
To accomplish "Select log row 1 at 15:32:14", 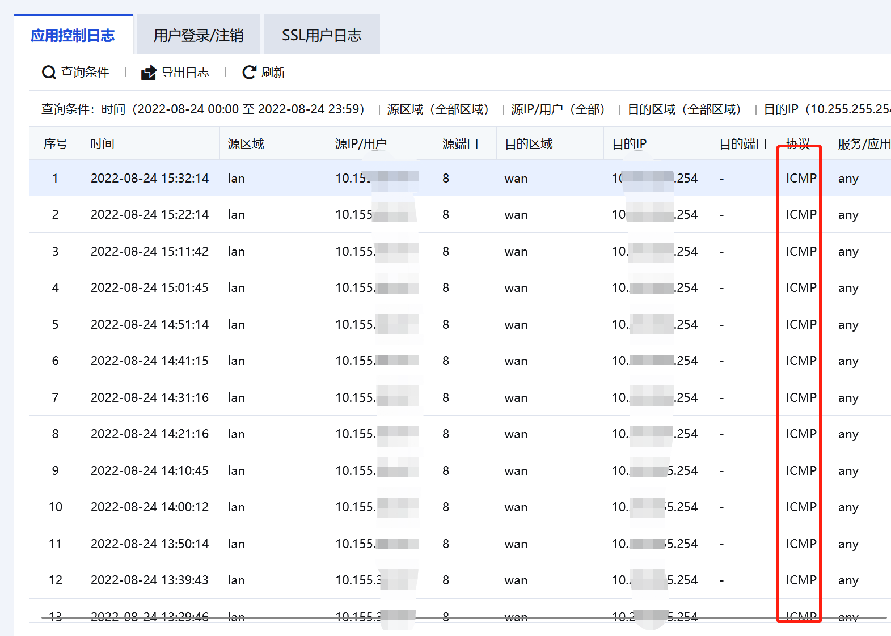I will pos(150,179).
